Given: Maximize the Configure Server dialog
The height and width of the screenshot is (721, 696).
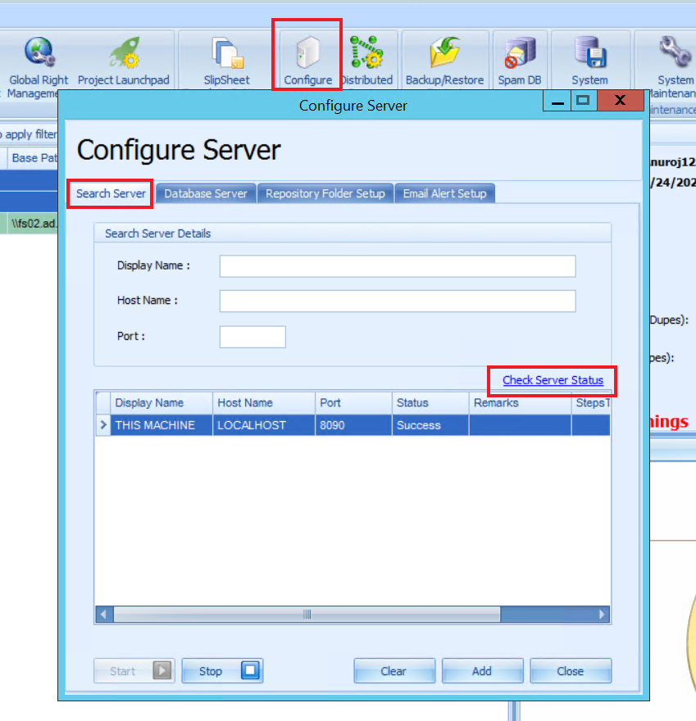Looking at the screenshot, I should pos(584,101).
